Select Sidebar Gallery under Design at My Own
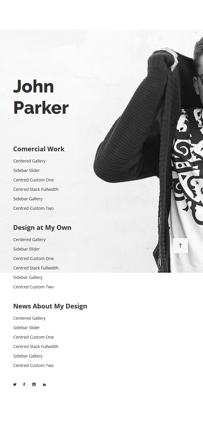Screen dimensions: 203x437 28,277
